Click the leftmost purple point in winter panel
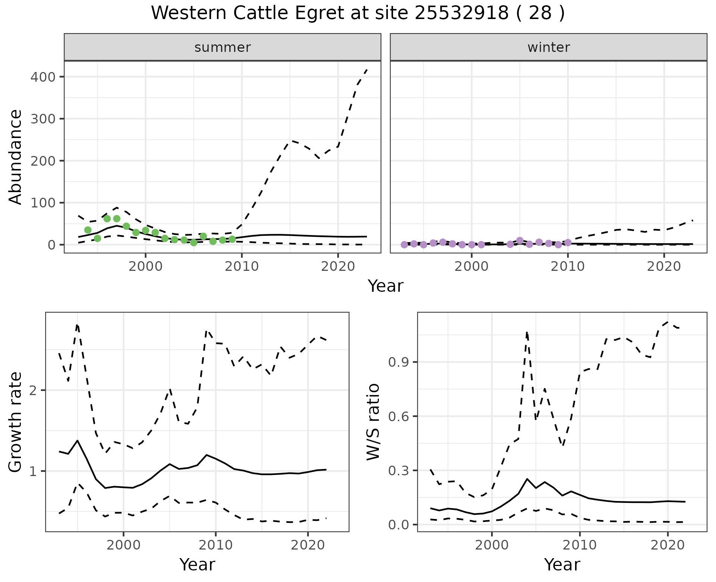Image resolution: width=716 pixels, height=582 pixels. click(x=404, y=245)
